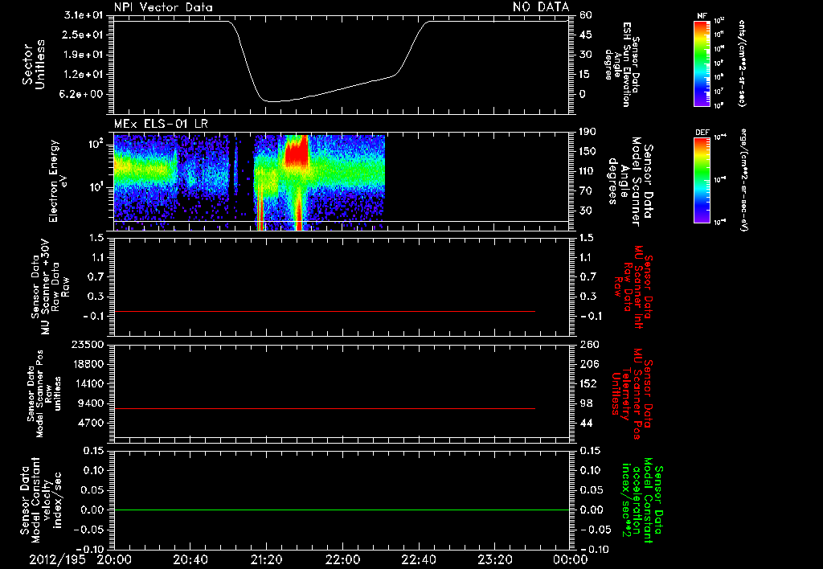Click the green 'Model Constant acceleration' title
The image size is (823, 569).
(642, 501)
